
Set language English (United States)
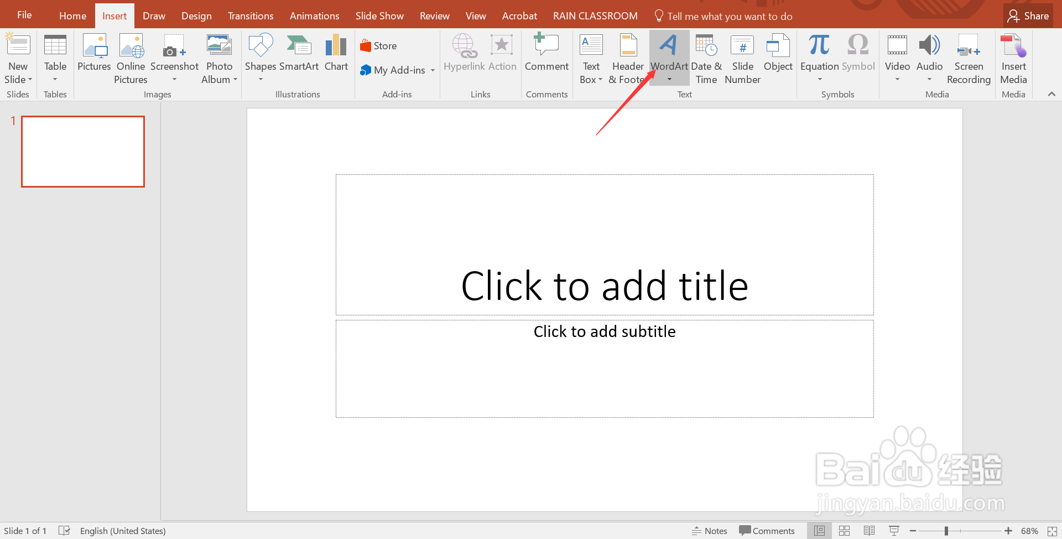click(x=123, y=531)
